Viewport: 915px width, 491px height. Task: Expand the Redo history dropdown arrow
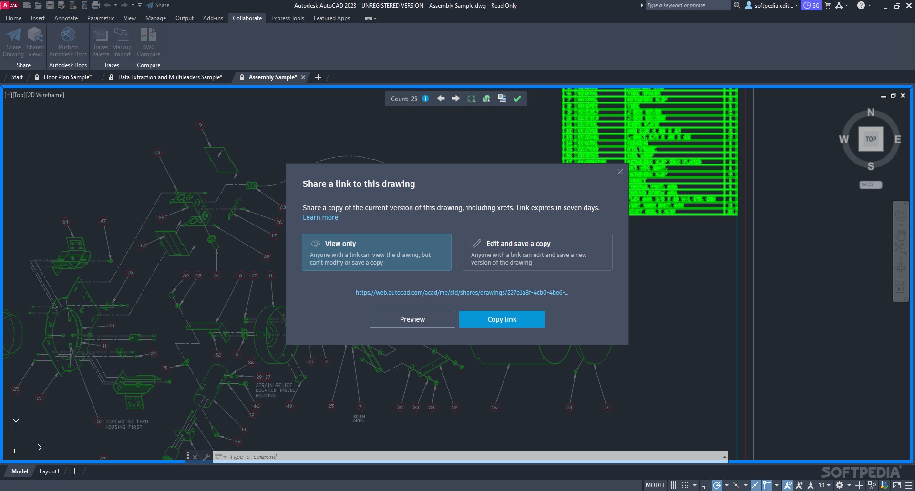(132, 5)
